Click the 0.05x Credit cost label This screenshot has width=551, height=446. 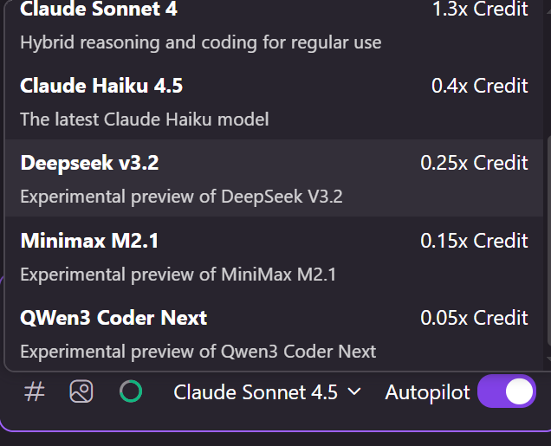[x=474, y=318]
